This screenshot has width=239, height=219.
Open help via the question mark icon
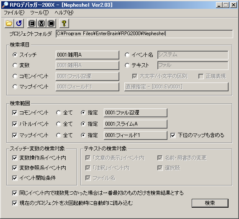(64, 23)
